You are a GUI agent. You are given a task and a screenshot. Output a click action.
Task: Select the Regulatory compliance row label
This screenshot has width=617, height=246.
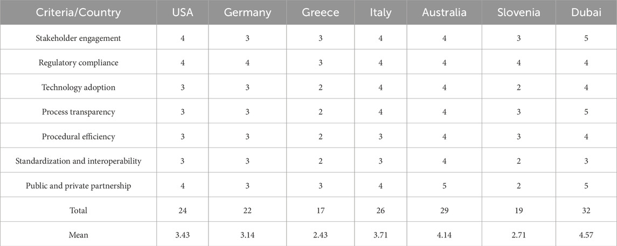coord(79,62)
